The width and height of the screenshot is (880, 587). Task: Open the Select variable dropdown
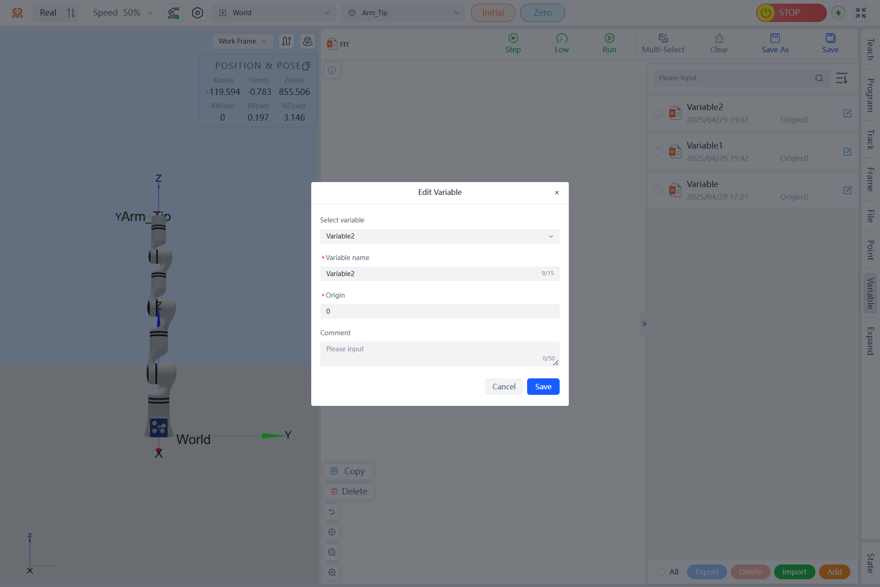click(x=439, y=236)
